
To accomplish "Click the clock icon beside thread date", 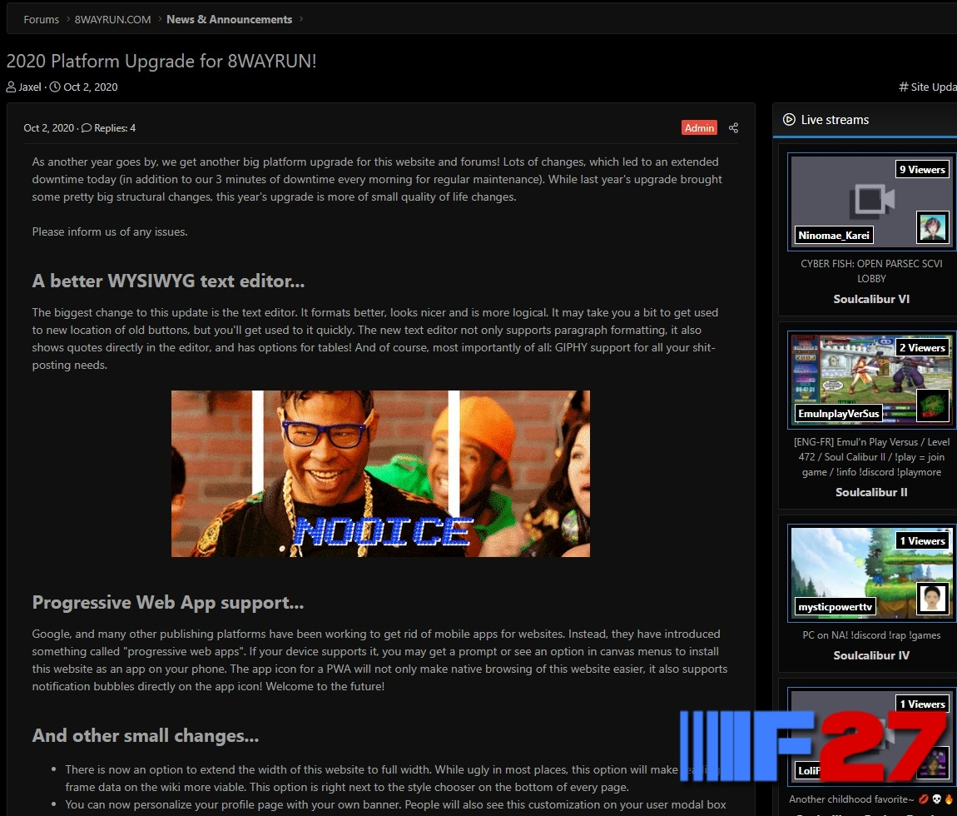I will pyautogui.click(x=55, y=87).
